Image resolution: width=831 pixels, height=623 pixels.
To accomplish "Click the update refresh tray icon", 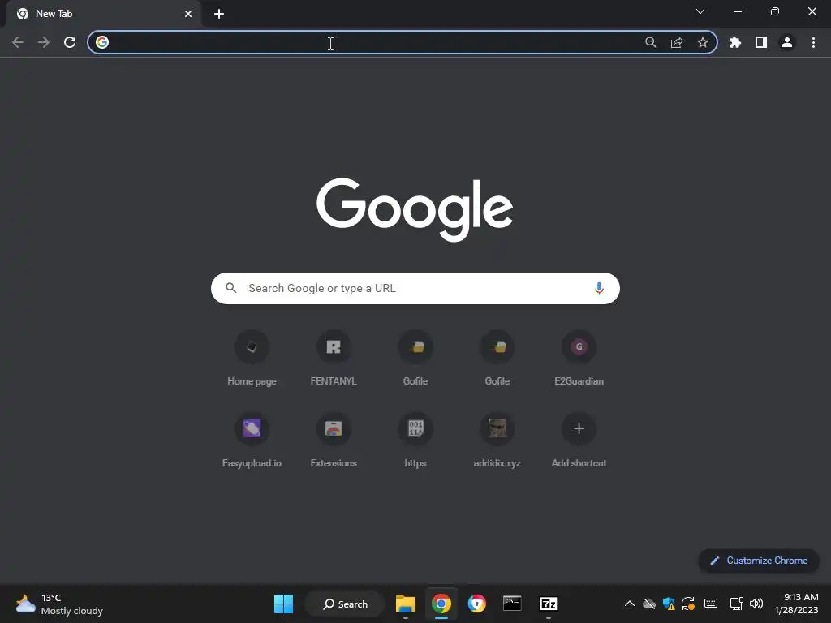I will click(688, 604).
